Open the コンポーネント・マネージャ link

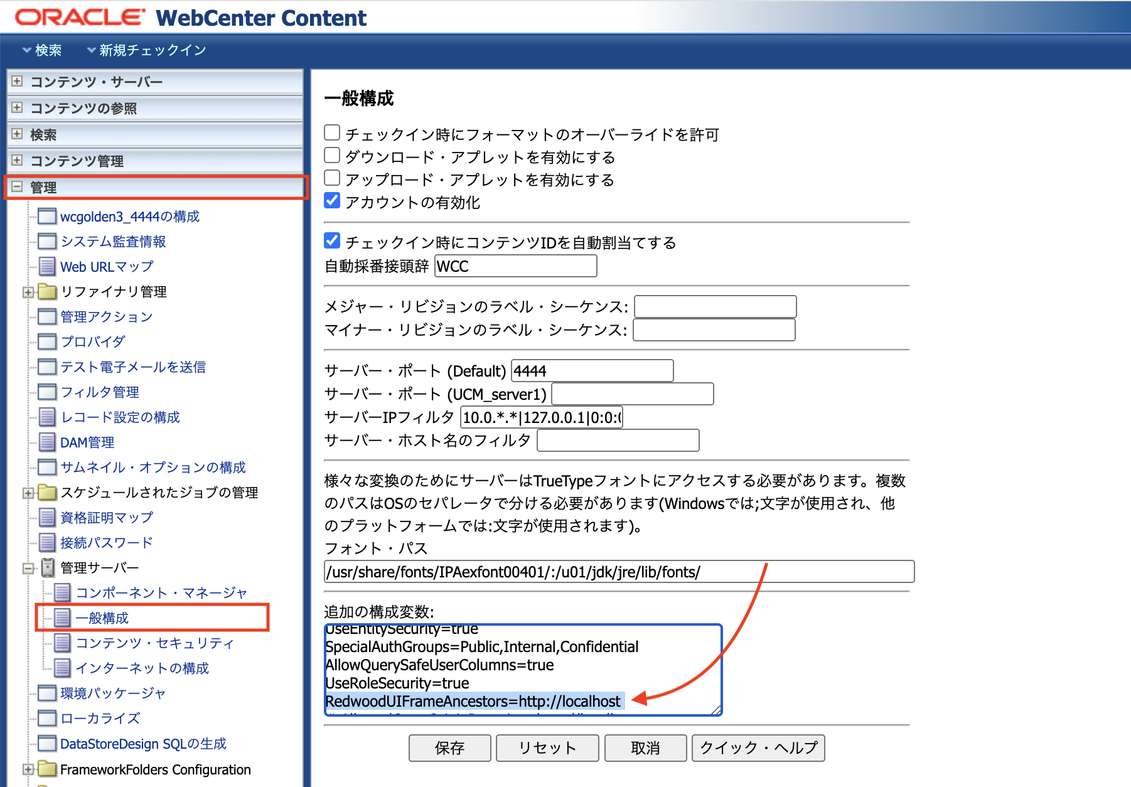pos(162,593)
